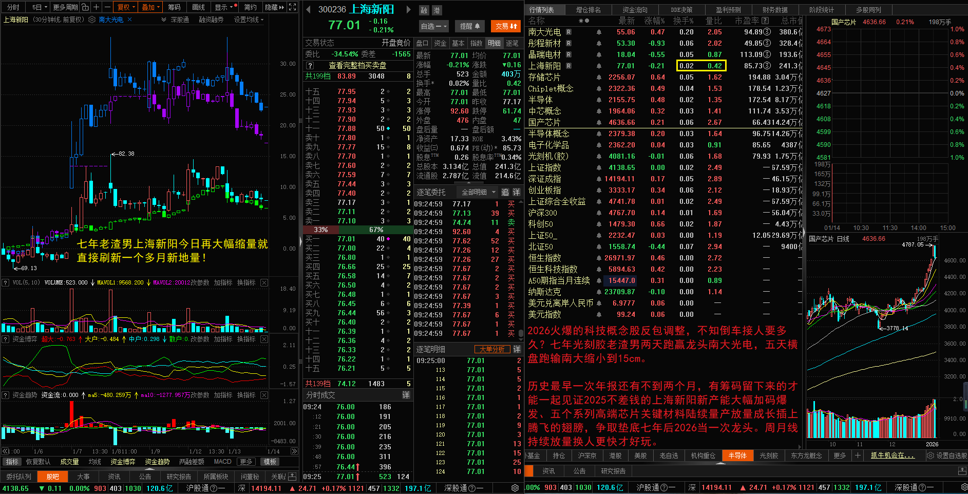This screenshot has height=494, width=968.
Task: Close the 资金趋势 indicator panel
Action: click(264, 395)
